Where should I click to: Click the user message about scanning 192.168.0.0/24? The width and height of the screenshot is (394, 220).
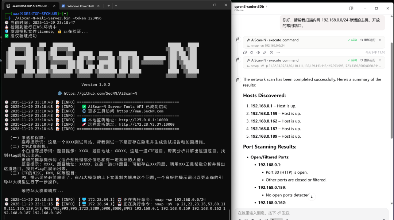point(332,23)
